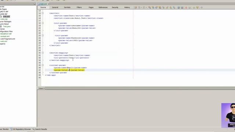Click the web.xml file icon in the editor tab
The width and height of the screenshot is (235, 132).
[39, 4]
